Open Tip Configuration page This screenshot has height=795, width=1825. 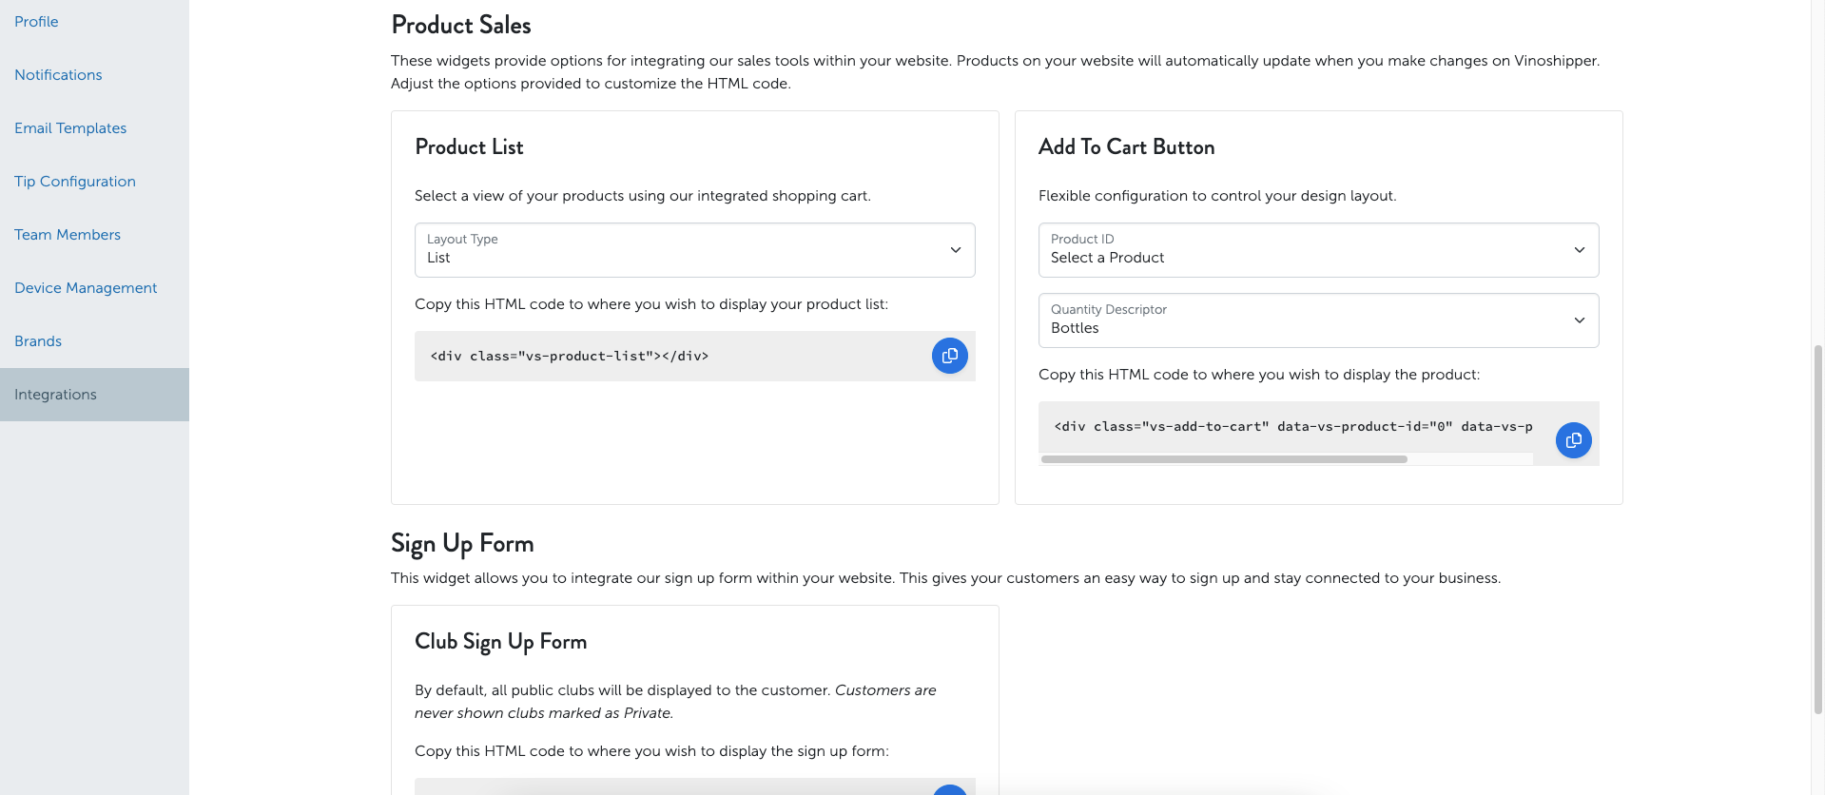coord(75,182)
